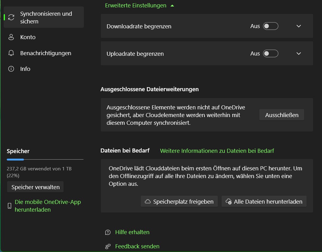Click the Speicher usage progress bar
322x252 pixels.
[45, 160]
